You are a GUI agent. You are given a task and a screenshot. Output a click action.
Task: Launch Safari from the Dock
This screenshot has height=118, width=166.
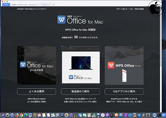point(12,115)
